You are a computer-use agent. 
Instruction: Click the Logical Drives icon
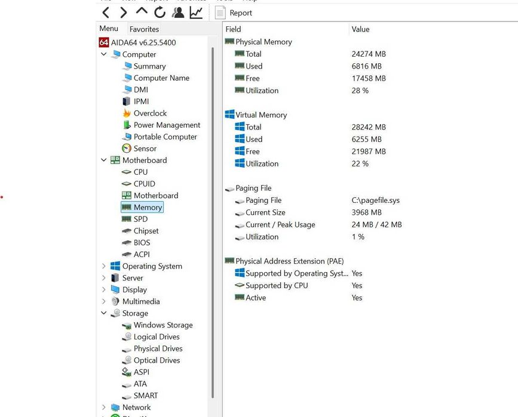127,336
